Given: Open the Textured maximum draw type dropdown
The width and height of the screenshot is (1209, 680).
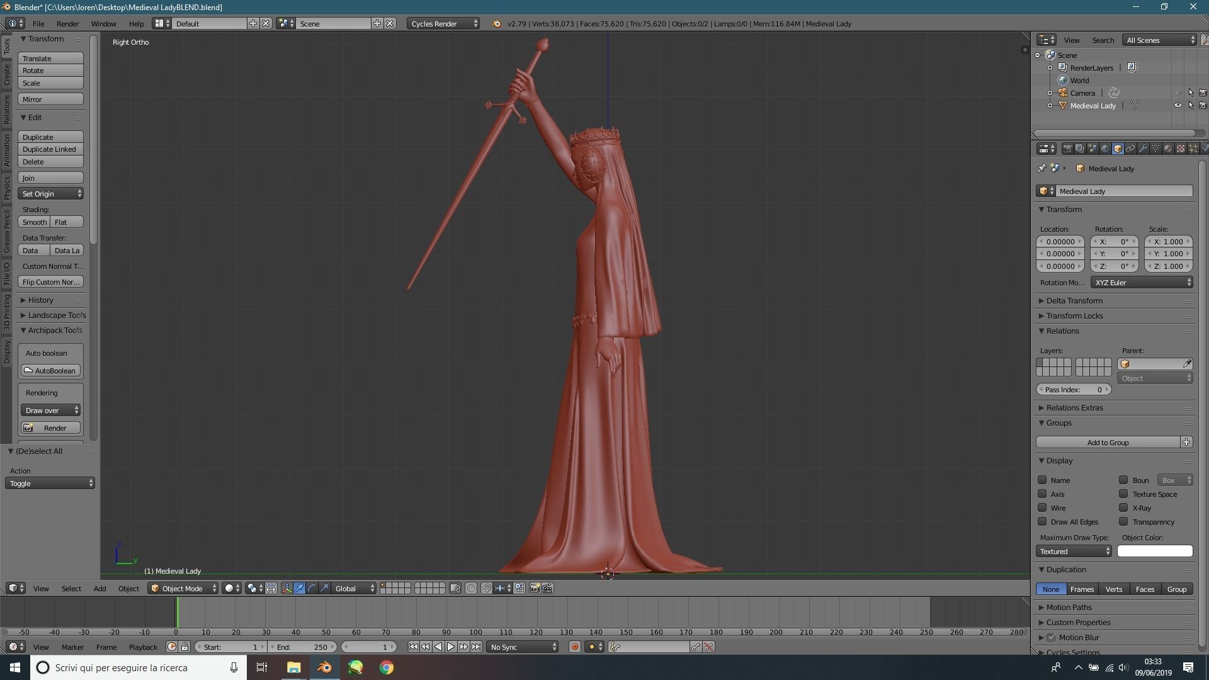Looking at the screenshot, I should pos(1074,551).
